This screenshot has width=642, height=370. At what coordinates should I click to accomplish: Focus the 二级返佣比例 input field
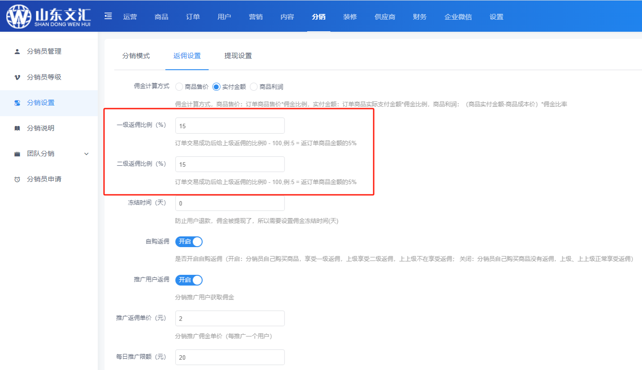(230, 164)
